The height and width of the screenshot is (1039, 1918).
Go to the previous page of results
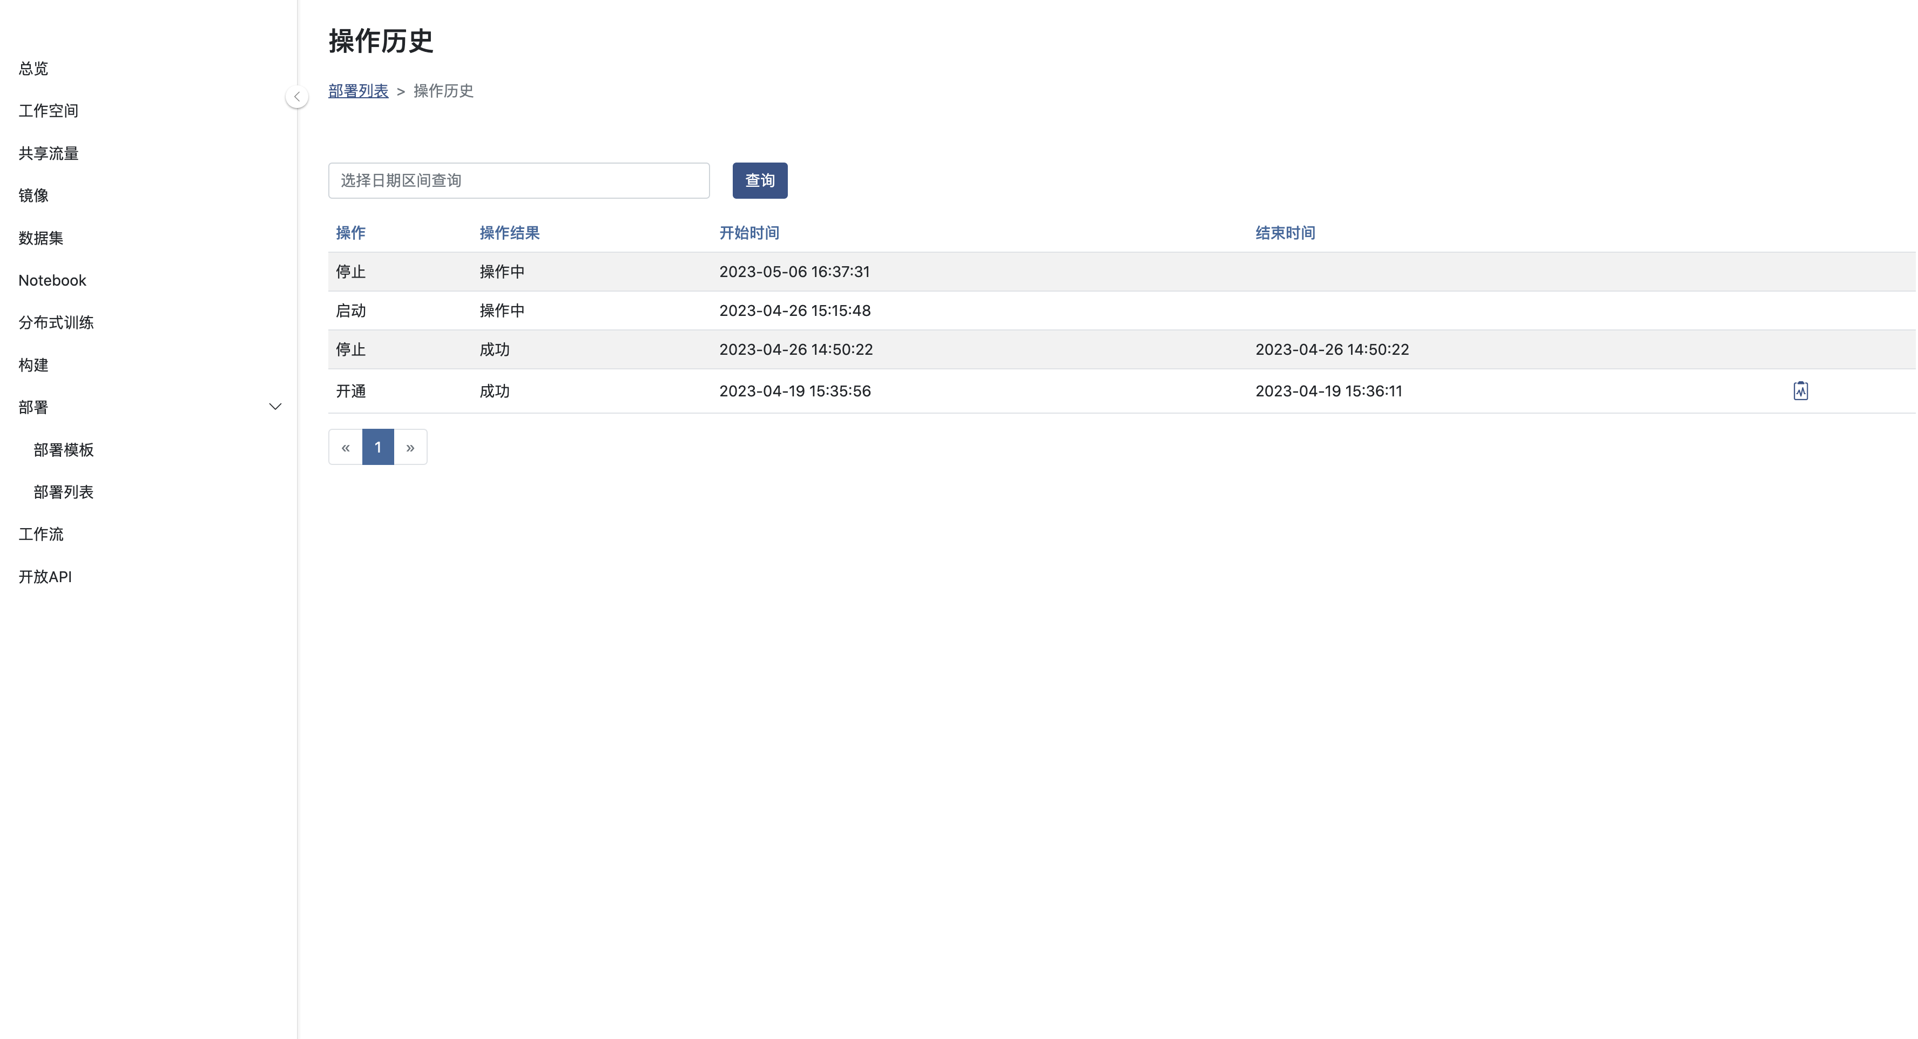click(x=346, y=447)
